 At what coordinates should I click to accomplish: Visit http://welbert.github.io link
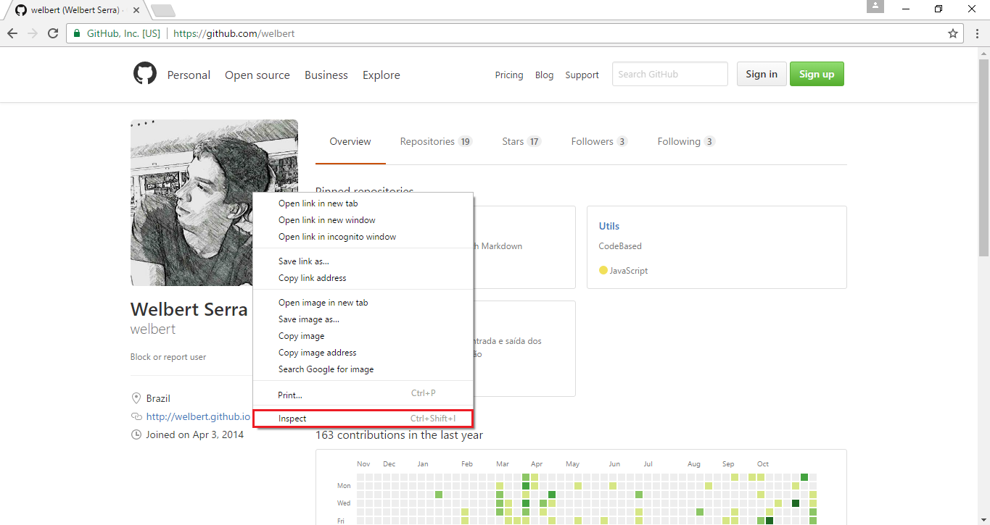coord(198,416)
